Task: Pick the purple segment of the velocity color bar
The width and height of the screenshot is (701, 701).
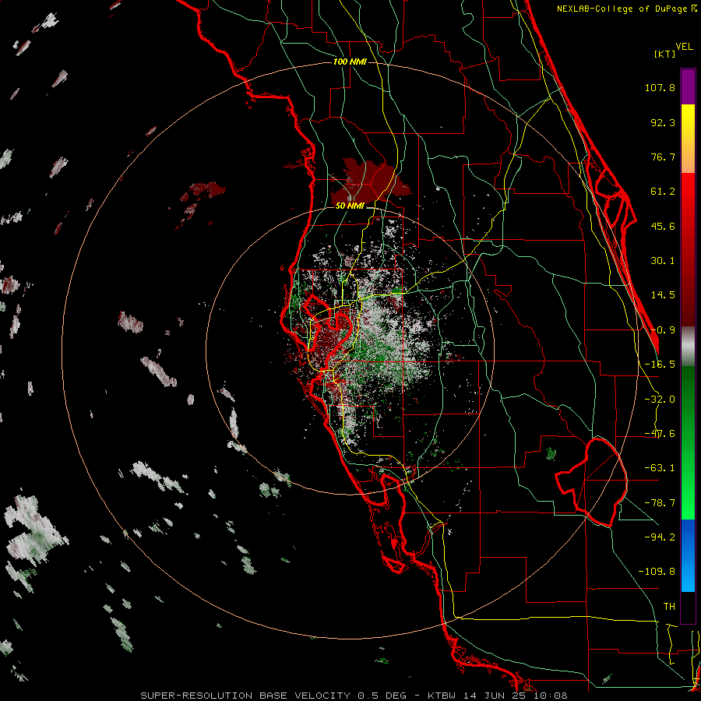Action: (x=688, y=86)
